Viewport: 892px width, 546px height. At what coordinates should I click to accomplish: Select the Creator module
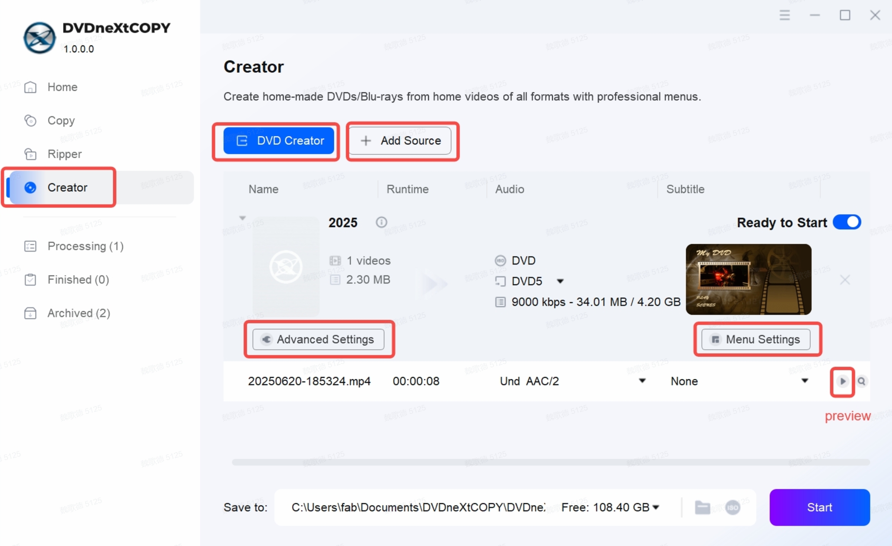(101, 188)
